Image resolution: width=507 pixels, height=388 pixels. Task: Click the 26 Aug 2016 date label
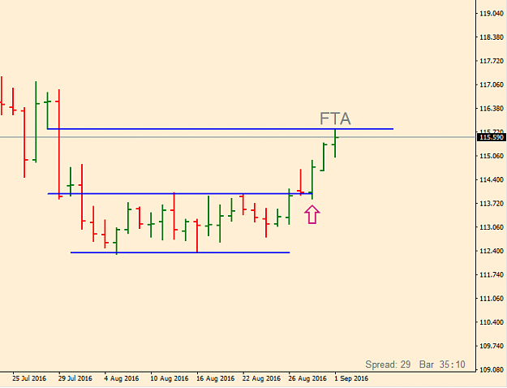click(x=307, y=378)
